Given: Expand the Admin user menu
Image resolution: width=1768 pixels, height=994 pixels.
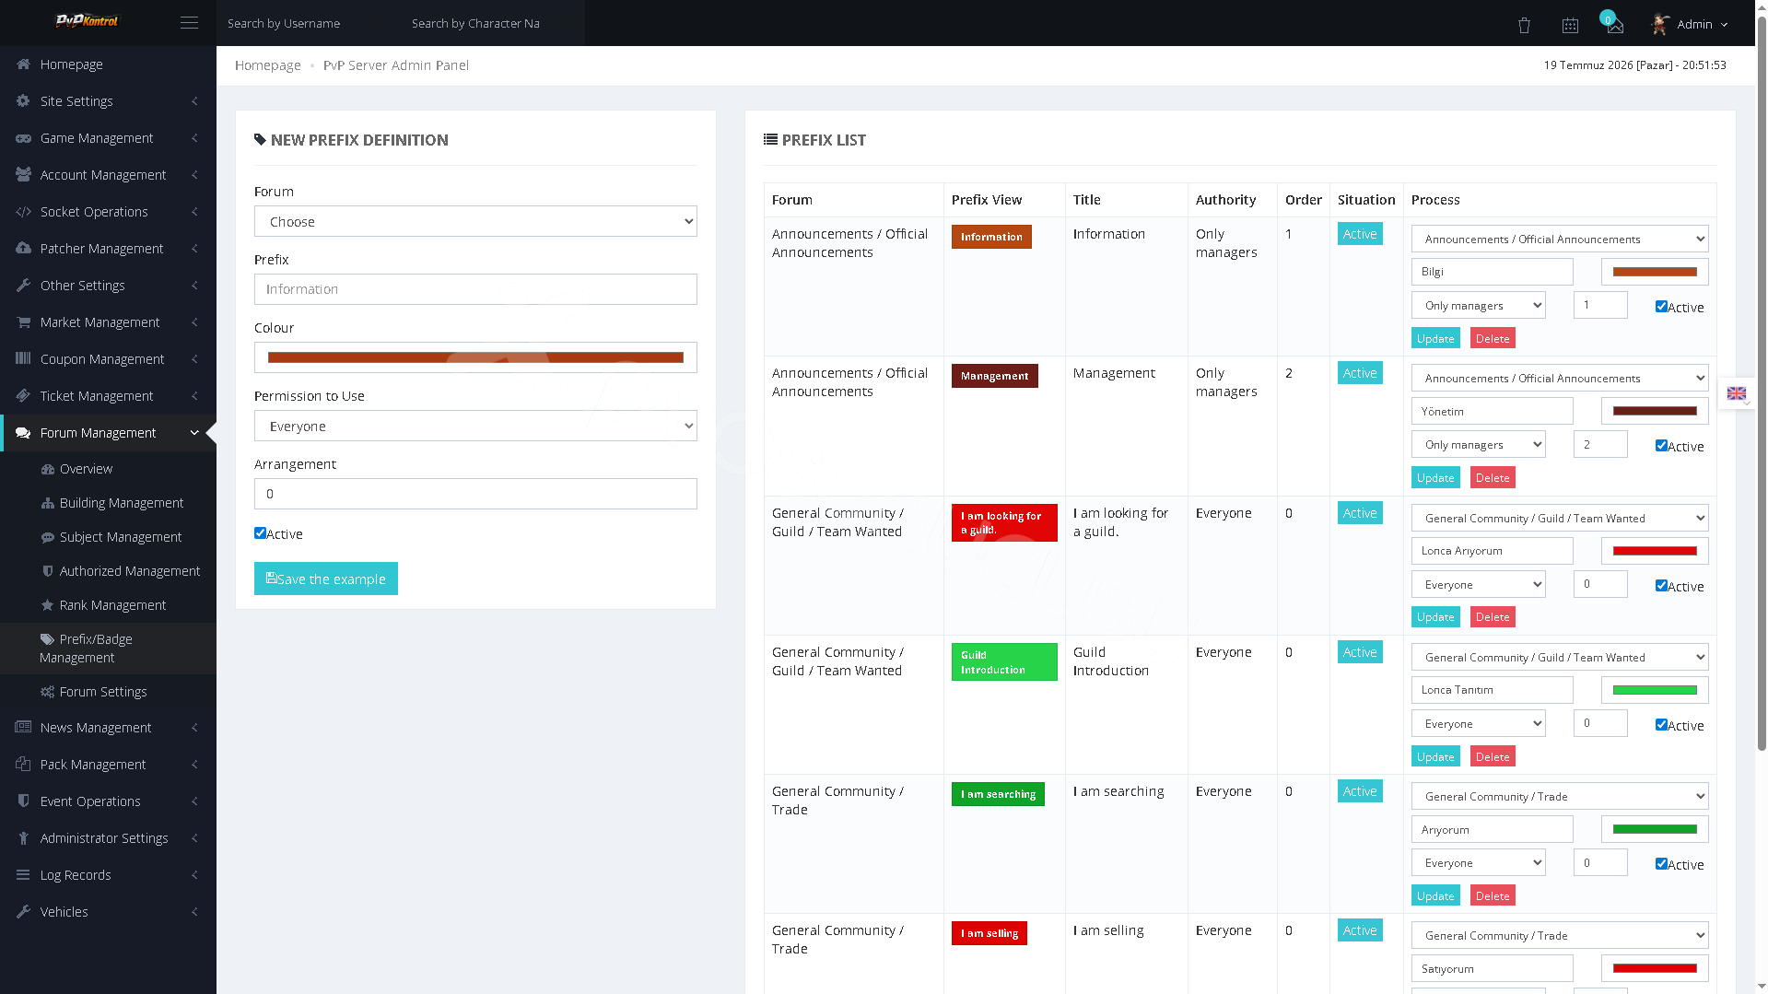Looking at the screenshot, I should coord(1691,25).
